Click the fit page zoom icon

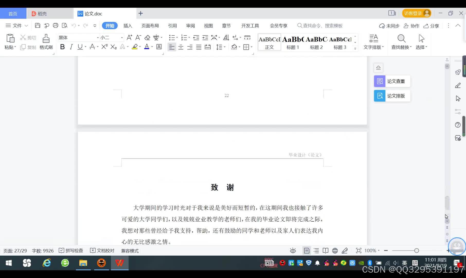pyautogui.click(x=359, y=250)
